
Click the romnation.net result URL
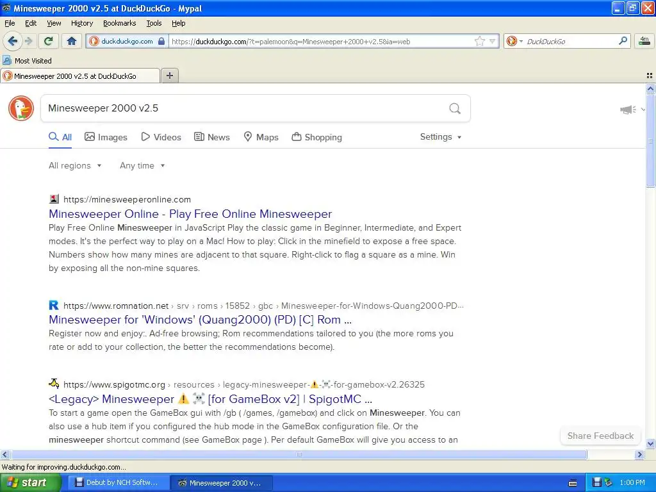[263, 306]
